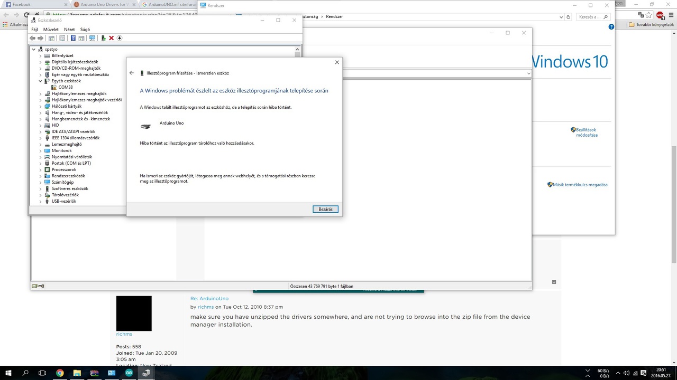Viewport: 677px width, 380px height.
Task: Open the Súgó menu
Action: coord(85,30)
